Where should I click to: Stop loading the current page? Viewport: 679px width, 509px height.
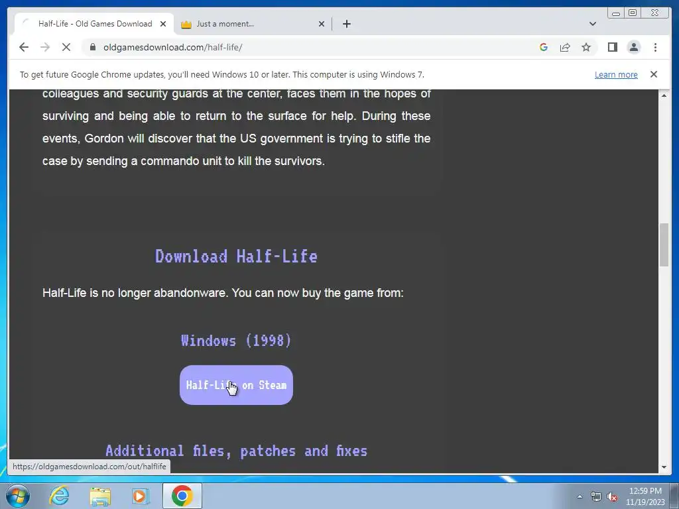66,47
